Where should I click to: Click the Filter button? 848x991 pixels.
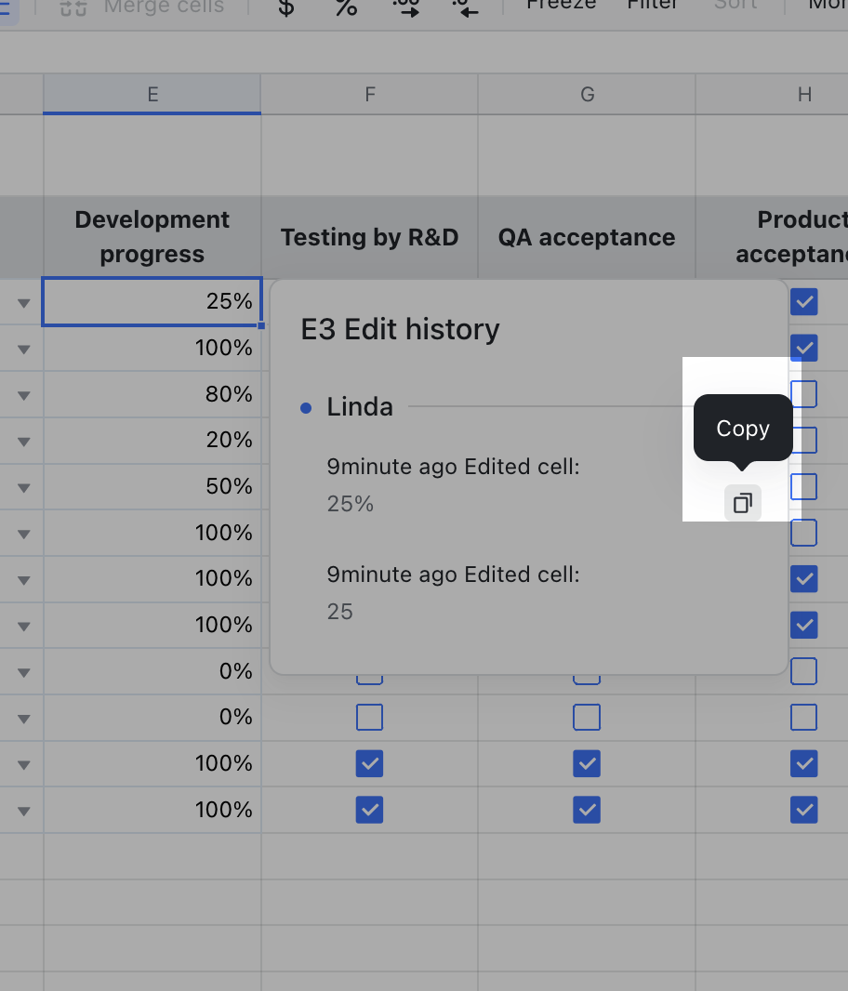(652, 6)
